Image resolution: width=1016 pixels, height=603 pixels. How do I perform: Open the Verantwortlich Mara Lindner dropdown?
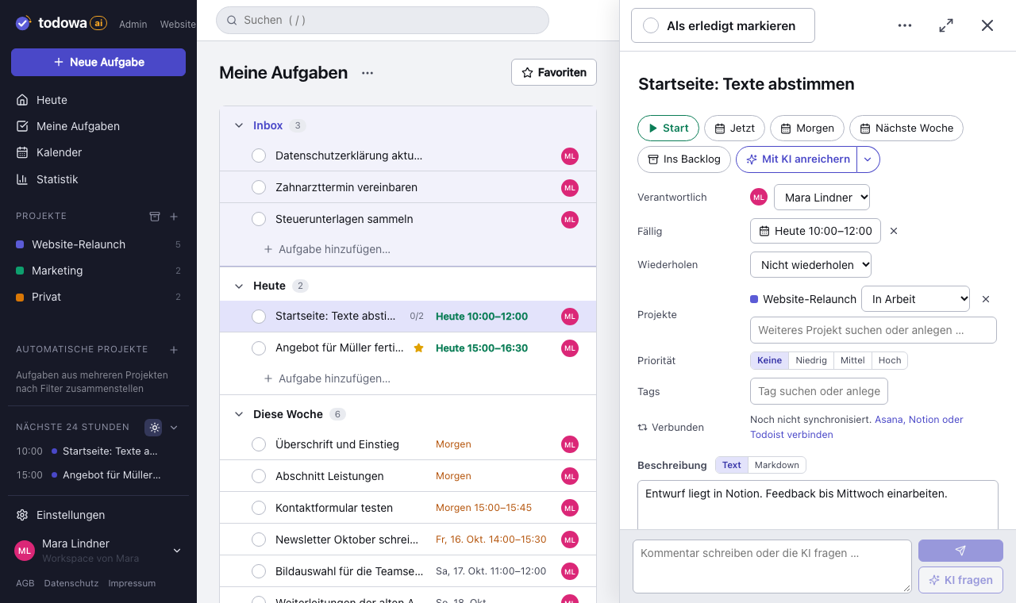822,198
